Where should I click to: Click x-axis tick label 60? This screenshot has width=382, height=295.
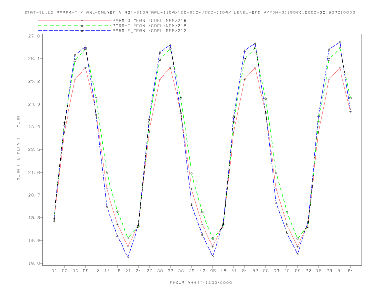click(266, 271)
